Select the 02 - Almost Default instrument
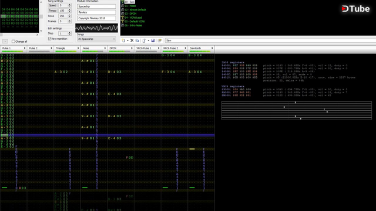 tap(135, 10)
